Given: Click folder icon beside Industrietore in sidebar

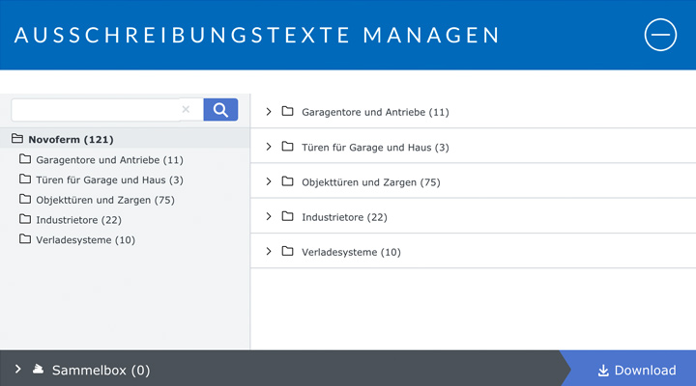Looking at the screenshot, I should click(x=25, y=220).
